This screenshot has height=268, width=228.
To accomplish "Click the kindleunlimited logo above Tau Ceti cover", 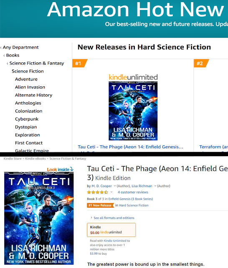I will tap(133, 77).
